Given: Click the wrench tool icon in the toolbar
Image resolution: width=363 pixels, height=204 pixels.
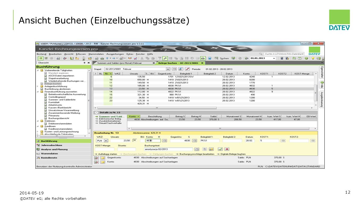Looking at the screenshot, I should [165, 58].
